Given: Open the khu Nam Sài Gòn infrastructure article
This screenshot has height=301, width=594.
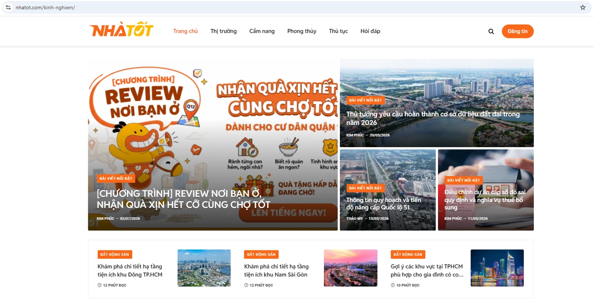Looking at the screenshot, I should coord(276,271).
